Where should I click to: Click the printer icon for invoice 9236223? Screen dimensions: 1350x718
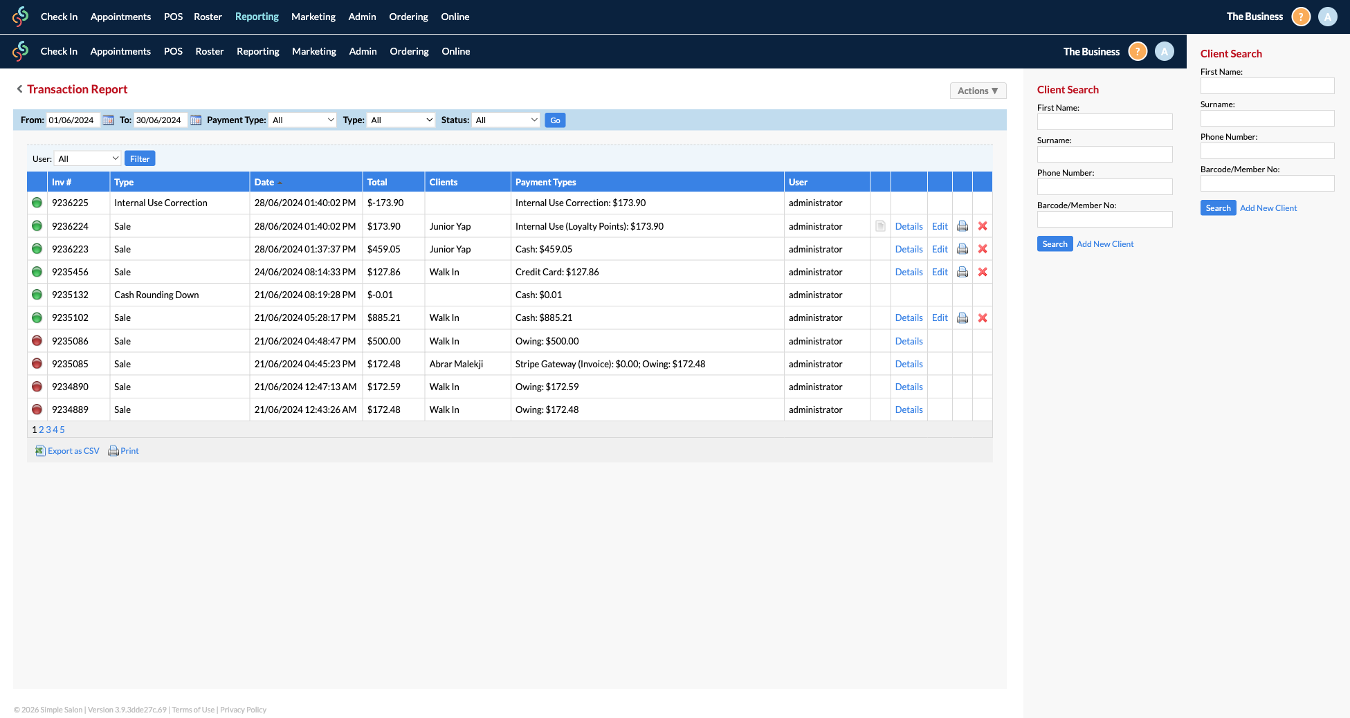963,248
